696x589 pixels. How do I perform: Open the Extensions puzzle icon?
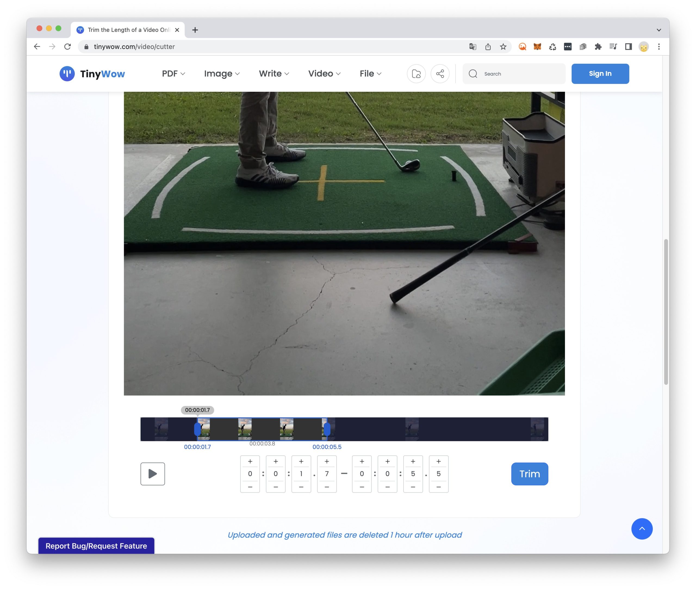click(x=598, y=47)
